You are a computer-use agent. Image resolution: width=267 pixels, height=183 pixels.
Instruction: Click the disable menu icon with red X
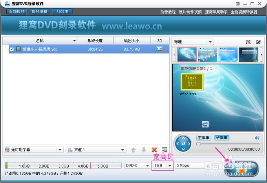[248, 42]
